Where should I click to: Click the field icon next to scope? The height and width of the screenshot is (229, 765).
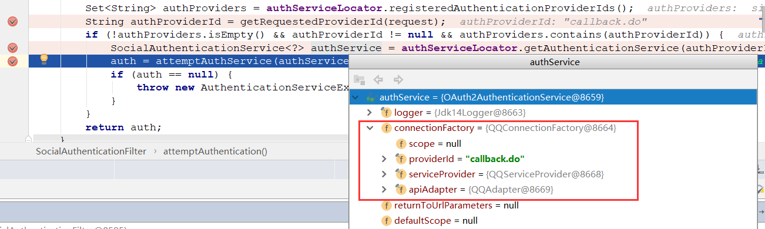point(401,143)
